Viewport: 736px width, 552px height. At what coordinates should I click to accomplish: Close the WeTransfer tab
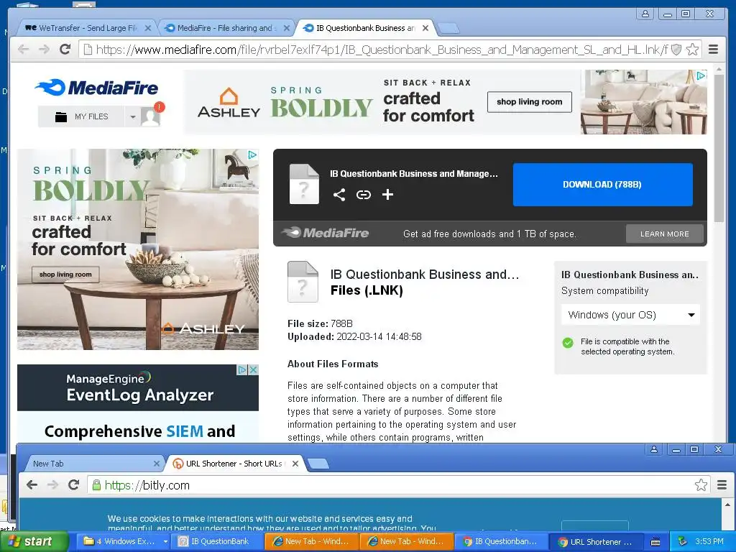[x=147, y=28]
